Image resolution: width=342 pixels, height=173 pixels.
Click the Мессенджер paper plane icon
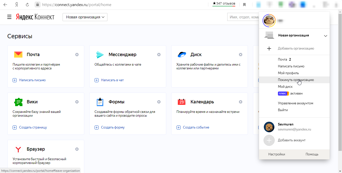coord(100,55)
